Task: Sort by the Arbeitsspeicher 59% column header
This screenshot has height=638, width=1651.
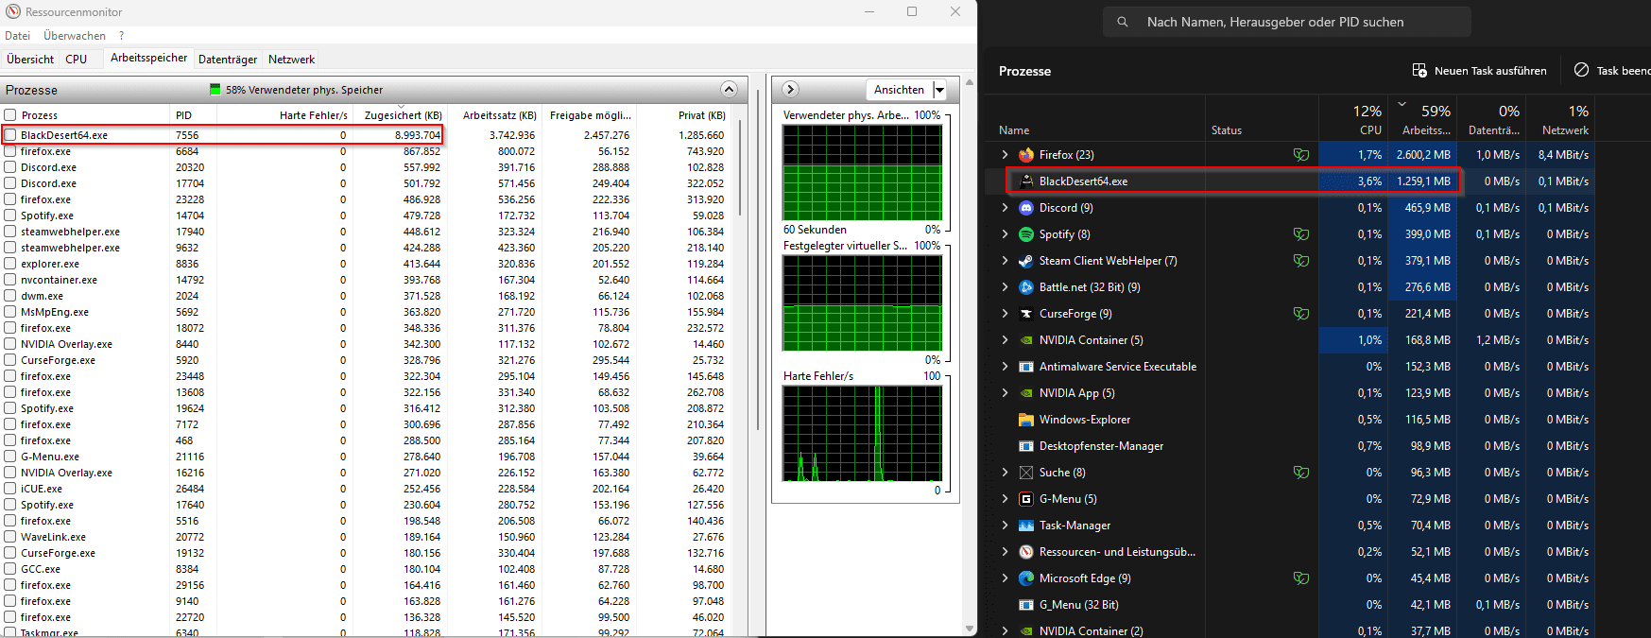Action: 1423,119
